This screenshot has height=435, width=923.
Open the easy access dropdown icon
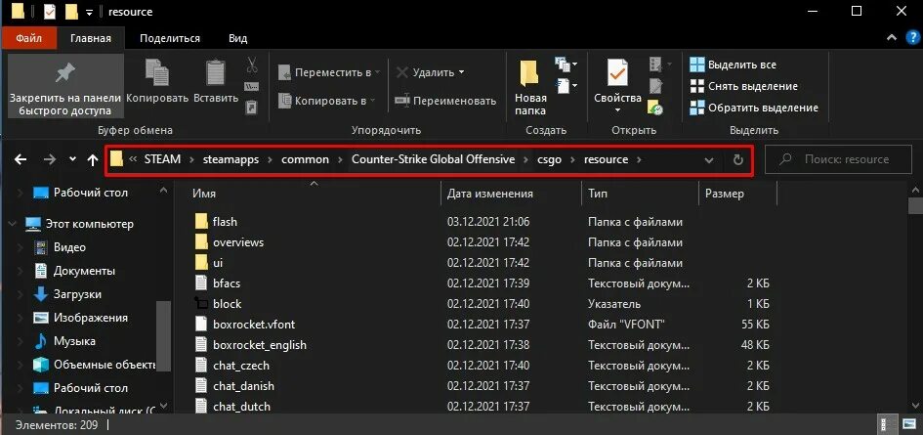pos(566,86)
